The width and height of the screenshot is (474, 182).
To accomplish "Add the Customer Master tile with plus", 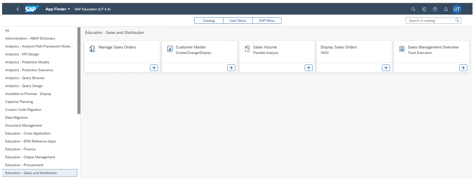I will tap(231, 68).
